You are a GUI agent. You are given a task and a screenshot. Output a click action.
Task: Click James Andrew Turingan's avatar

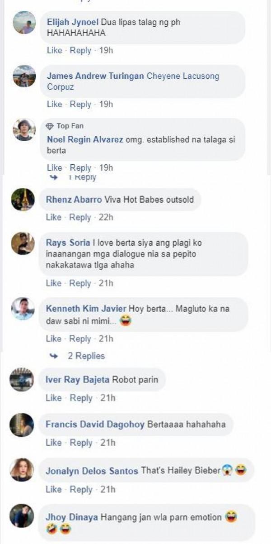pyautogui.click(x=24, y=76)
